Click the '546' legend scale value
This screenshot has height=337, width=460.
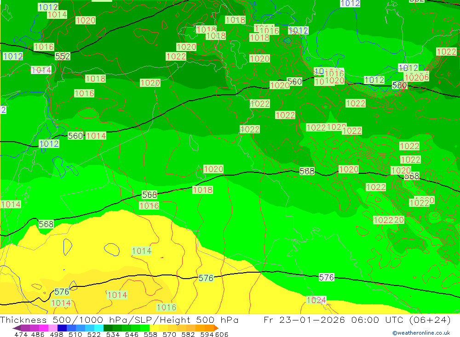point(132,334)
